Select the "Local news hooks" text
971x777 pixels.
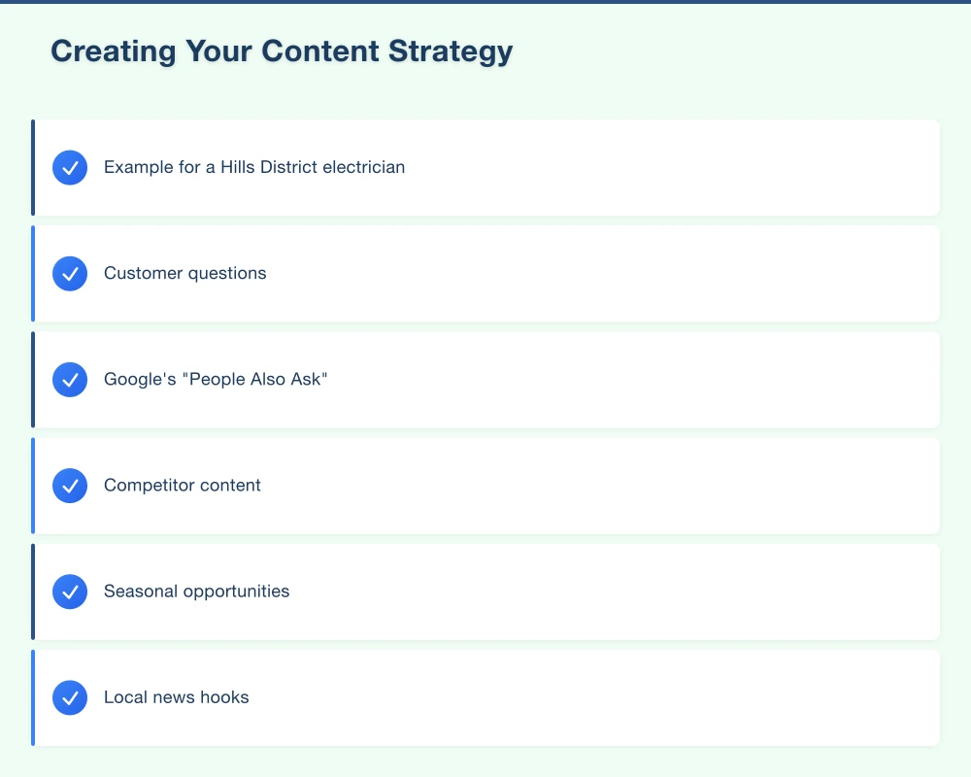(176, 696)
